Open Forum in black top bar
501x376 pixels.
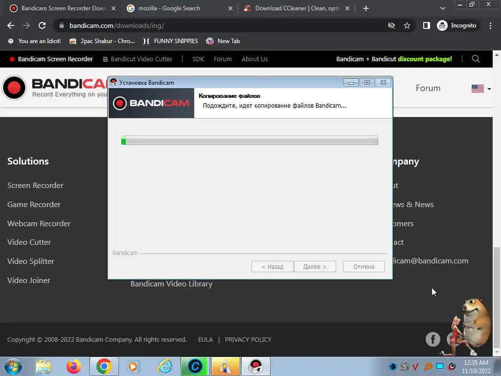(223, 59)
